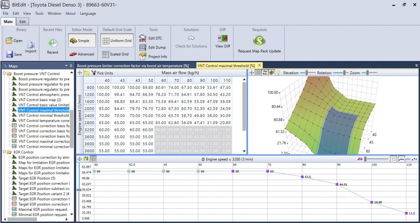
Task: Click the Request Map Pack Update wrench icon
Action: coord(259,41)
